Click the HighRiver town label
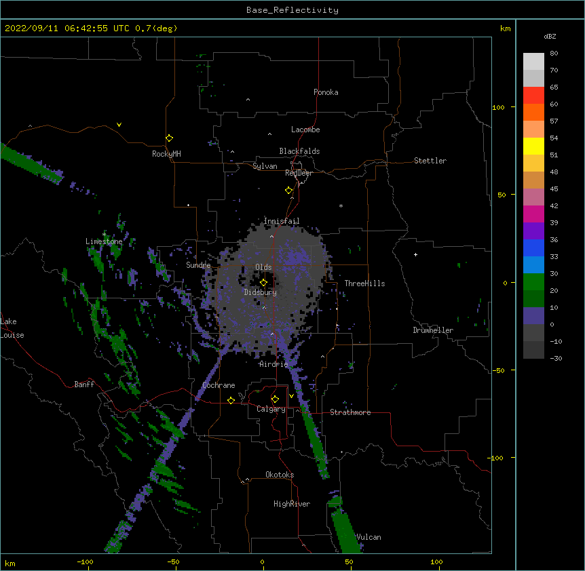Image resolution: width=585 pixels, height=571 pixels. click(292, 504)
